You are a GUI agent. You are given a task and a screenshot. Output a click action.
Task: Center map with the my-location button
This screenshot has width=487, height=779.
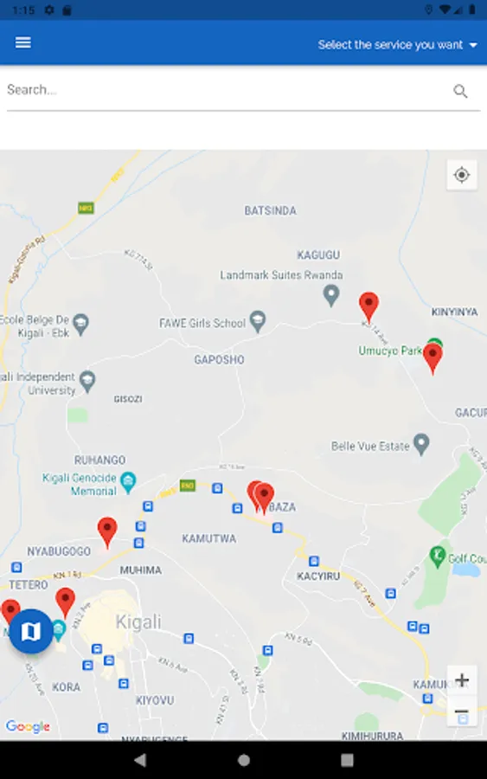point(462,175)
